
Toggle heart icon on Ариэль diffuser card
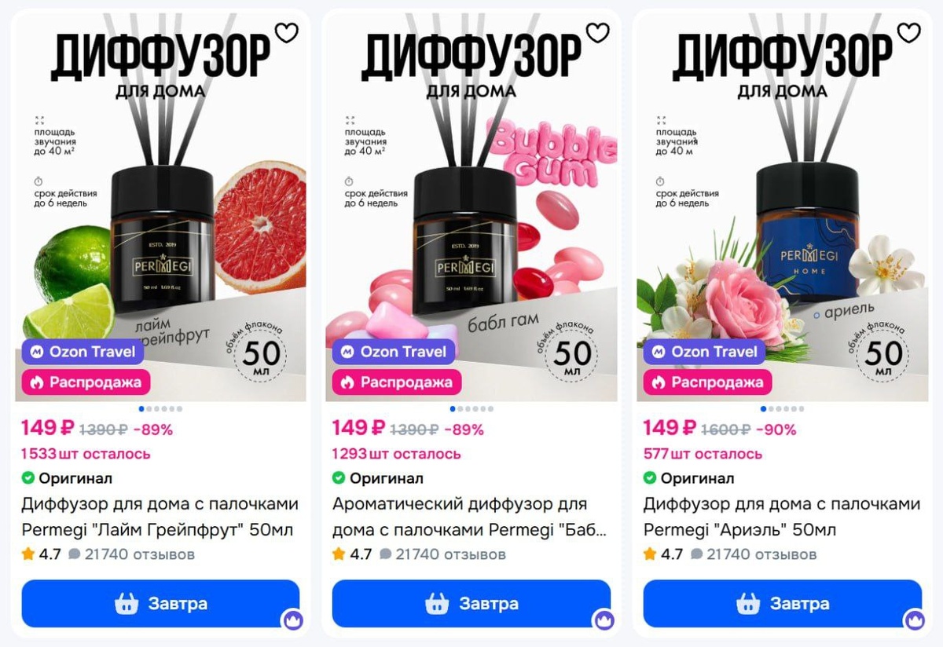point(909,33)
